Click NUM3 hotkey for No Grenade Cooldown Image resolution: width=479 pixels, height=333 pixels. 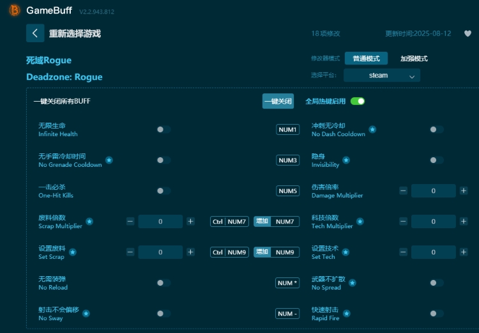[287, 160]
